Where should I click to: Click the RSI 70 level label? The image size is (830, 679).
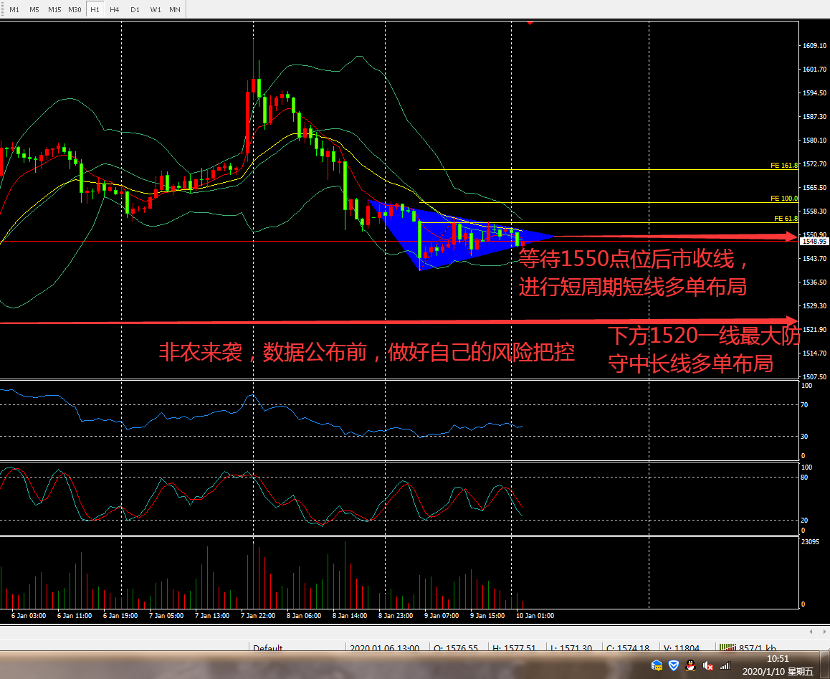[805, 404]
